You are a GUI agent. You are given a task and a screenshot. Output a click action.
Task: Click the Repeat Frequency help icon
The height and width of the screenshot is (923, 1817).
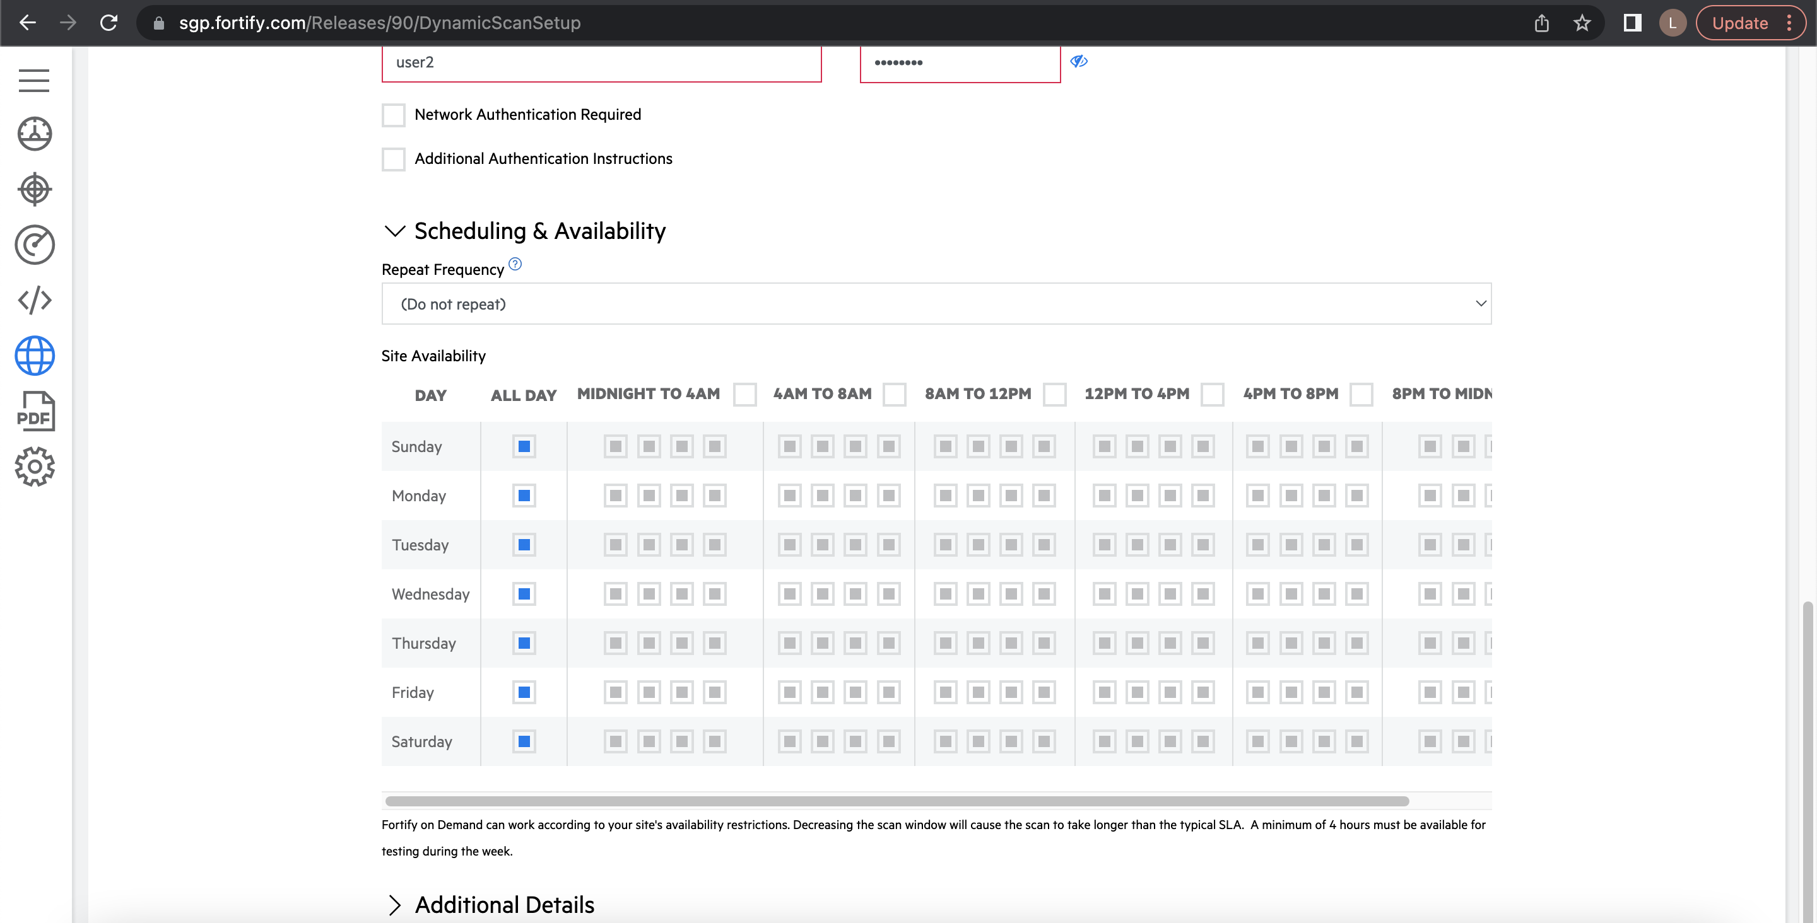(515, 264)
